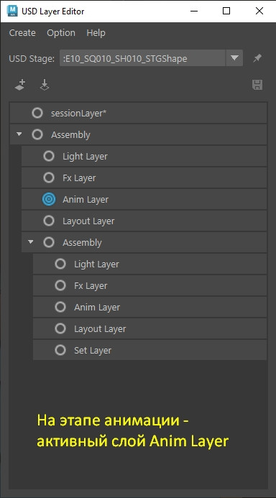Select Fx Layer name inside nested Assembly

[91, 286]
